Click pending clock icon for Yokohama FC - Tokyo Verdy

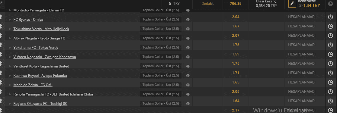(x=330, y=45)
